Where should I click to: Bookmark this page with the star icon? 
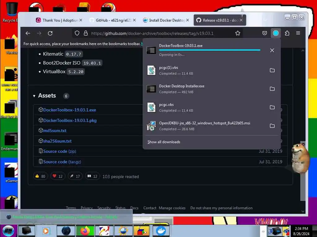[x=237, y=33]
